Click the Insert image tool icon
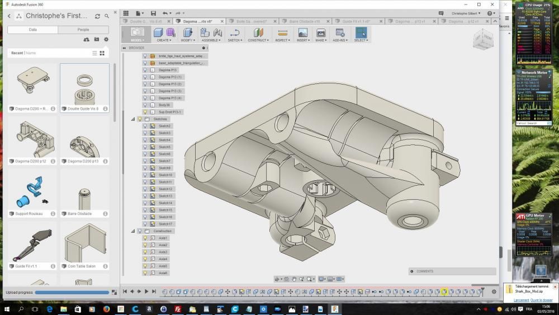This screenshot has width=559, height=315. [x=303, y=33]
